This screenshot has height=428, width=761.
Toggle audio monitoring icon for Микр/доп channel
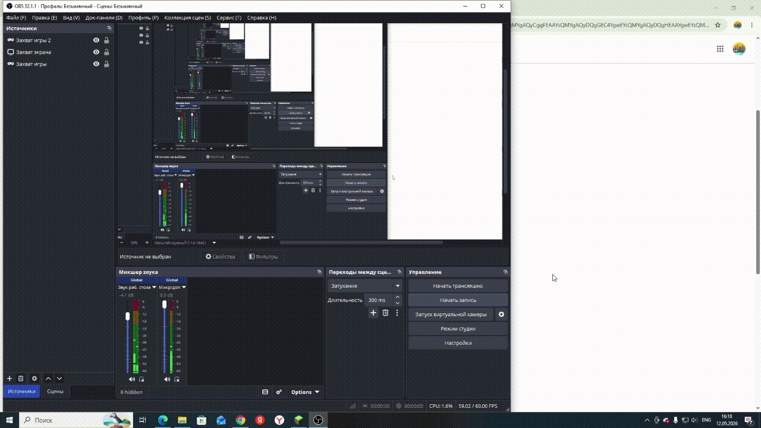pyautogui.click(x=177, y=379)
